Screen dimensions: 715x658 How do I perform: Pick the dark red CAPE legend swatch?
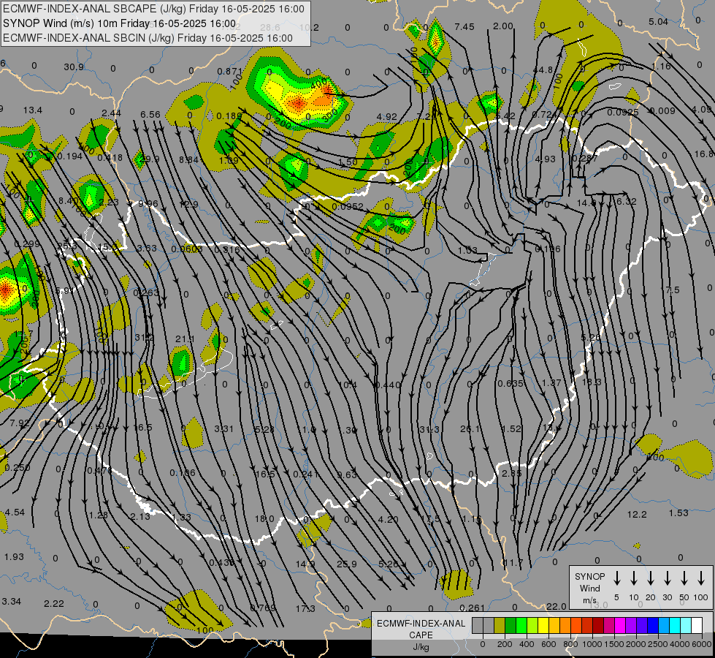(598, 625)
